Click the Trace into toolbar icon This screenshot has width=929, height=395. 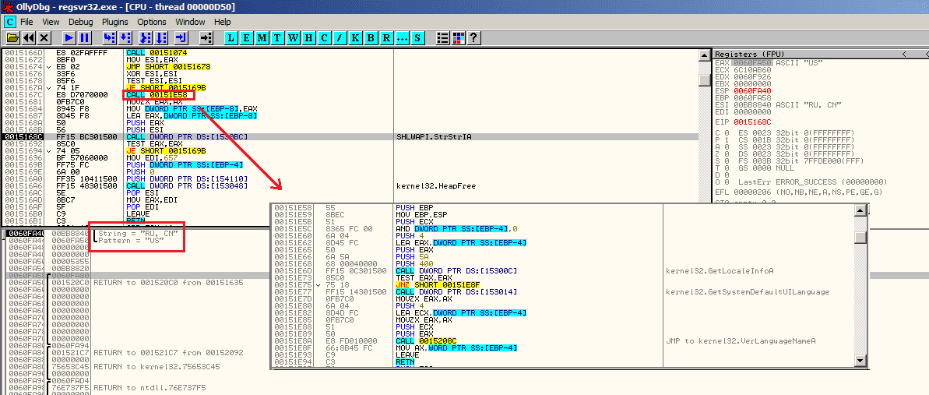point(145,38)
